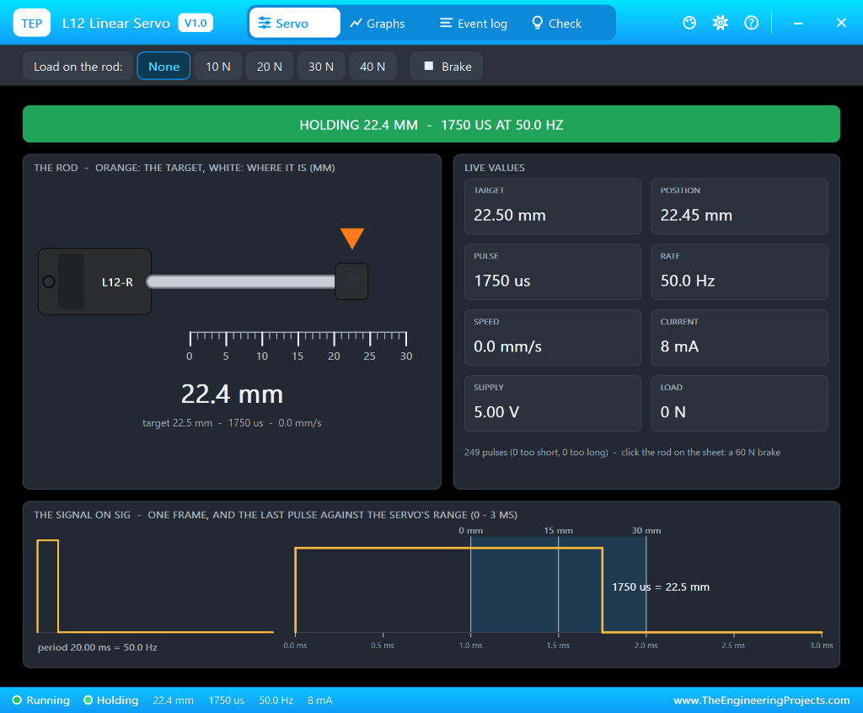Click the rod end tip block
Viewport: 863px width, 713px height.
point(351,281)
